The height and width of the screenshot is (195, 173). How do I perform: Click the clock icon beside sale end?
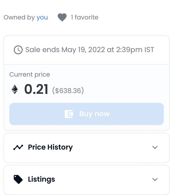[x=18, y=50]
